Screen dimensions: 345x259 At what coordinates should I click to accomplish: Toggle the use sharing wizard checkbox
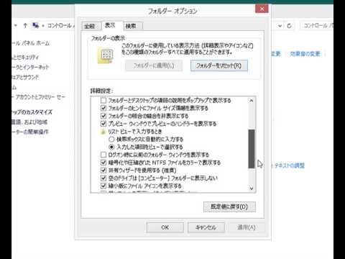[103, 171]
